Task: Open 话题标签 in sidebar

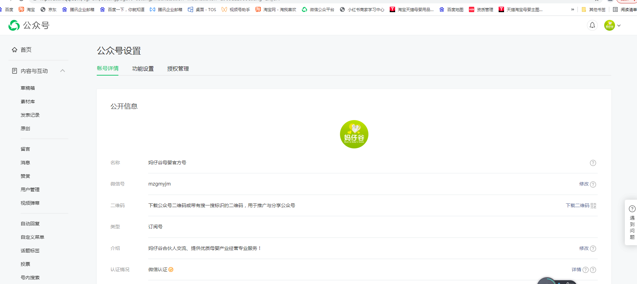Action: [x=30, y=251]
